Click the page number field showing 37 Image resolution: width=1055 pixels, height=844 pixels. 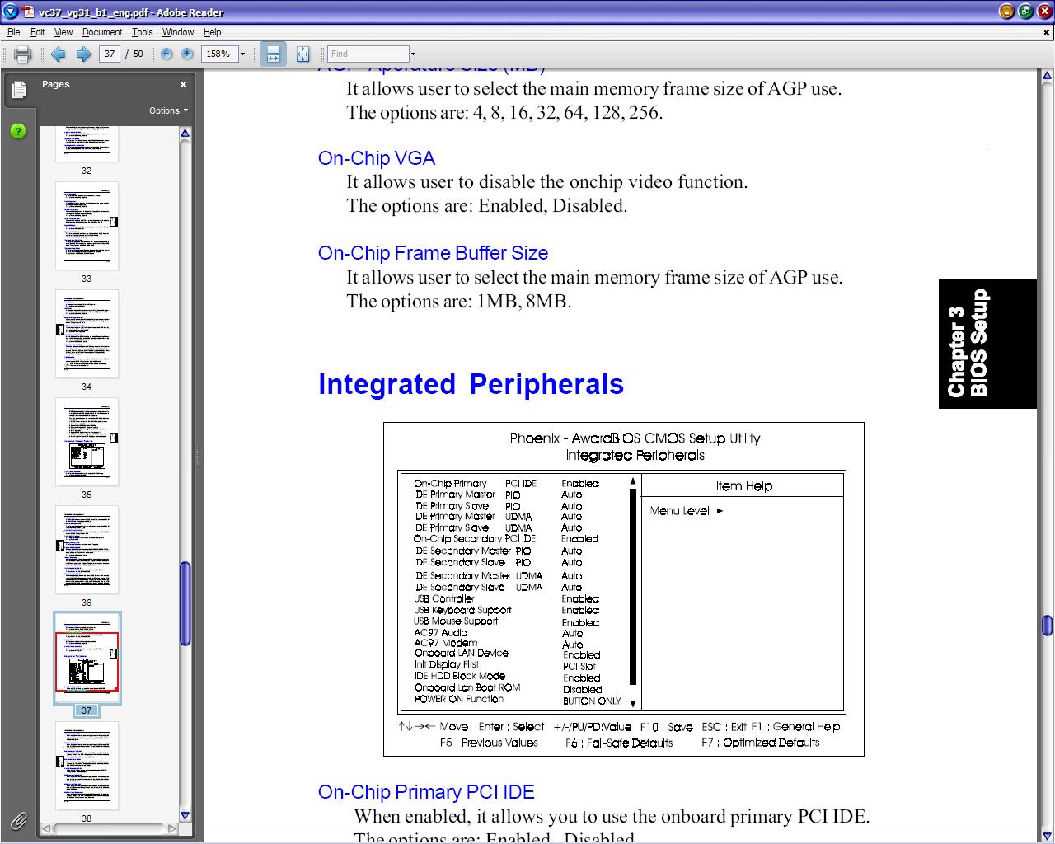point(109,54)
